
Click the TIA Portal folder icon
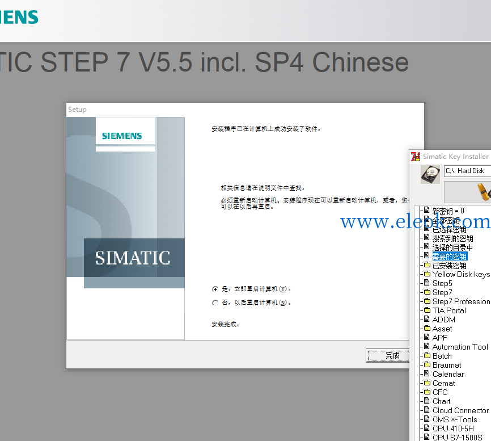(x=427, y=310)
